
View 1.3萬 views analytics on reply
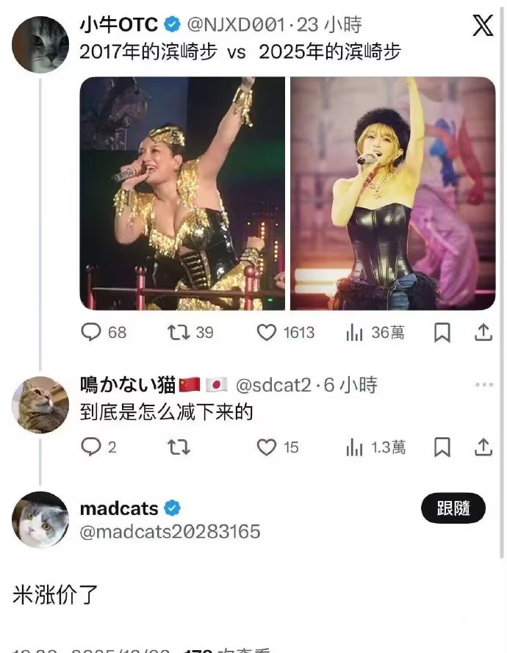375,447
